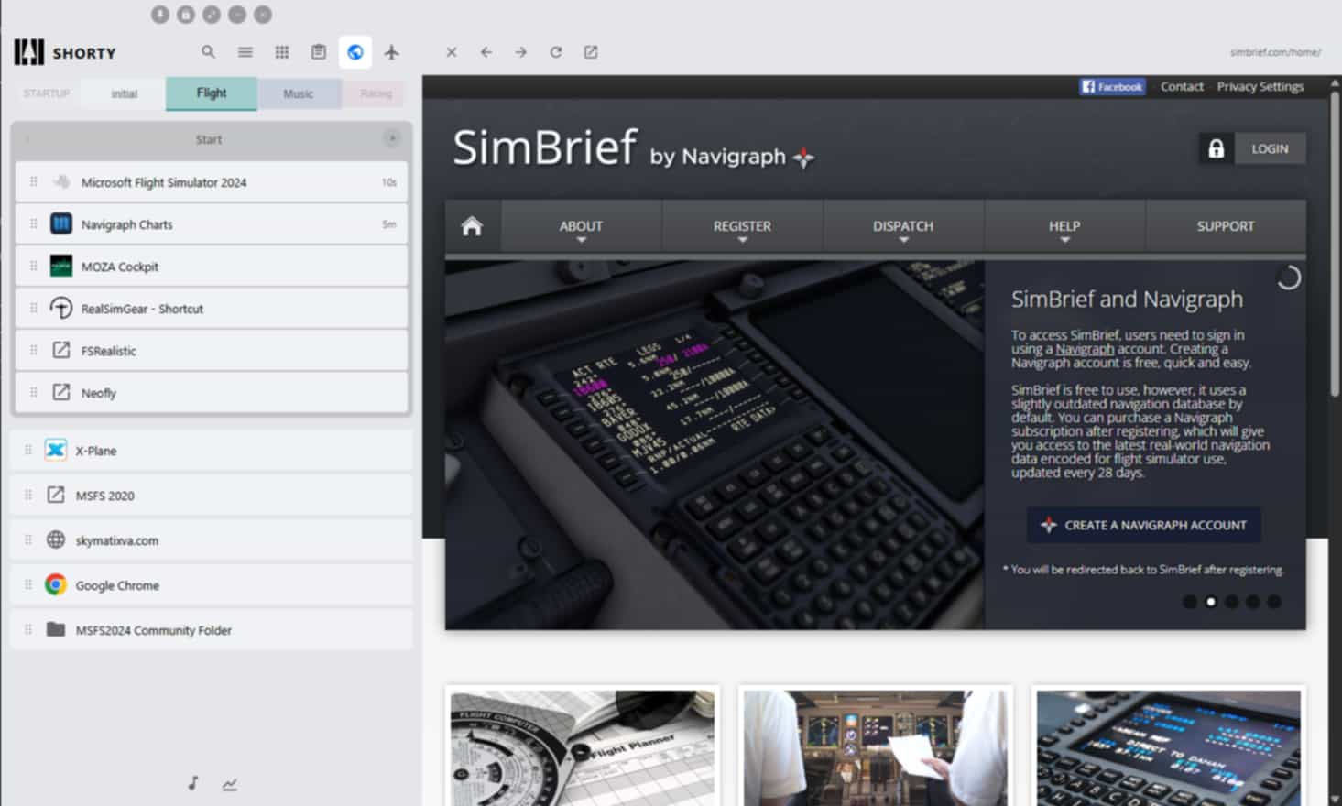Screen dimensions: 1342x806
Task: Click the SimBrief home icon
Action: tap(472, 225)
